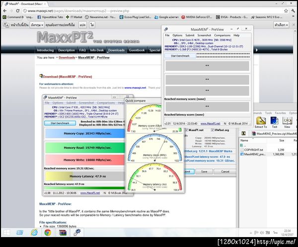Click the browser address bar
The height and width of the screenshot is (247, 298).
coord(152,11)
